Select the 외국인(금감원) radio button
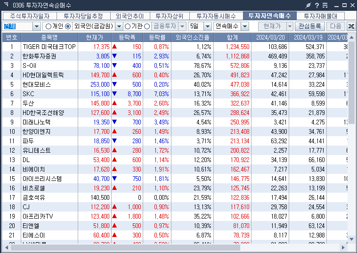Viewport: 357px width, 253px height. click(x=68, y=26)
